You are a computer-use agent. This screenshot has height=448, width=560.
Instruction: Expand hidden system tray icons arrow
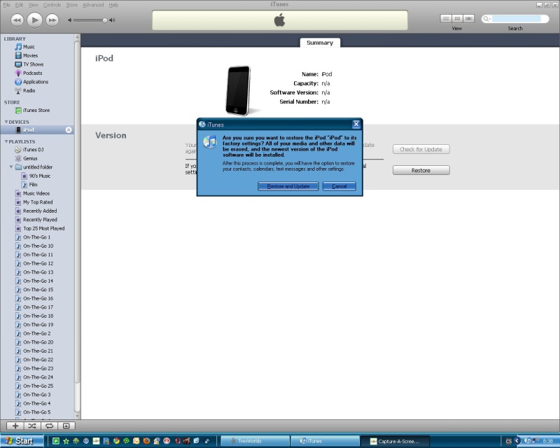517,441
